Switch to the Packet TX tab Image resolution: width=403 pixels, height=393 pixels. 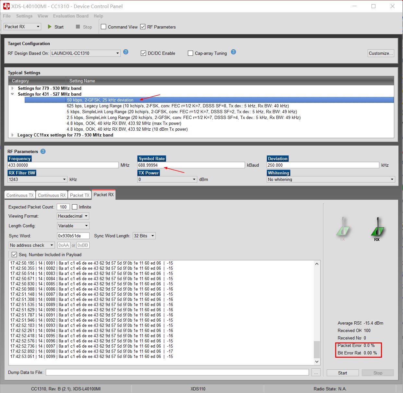click(79, 195)
